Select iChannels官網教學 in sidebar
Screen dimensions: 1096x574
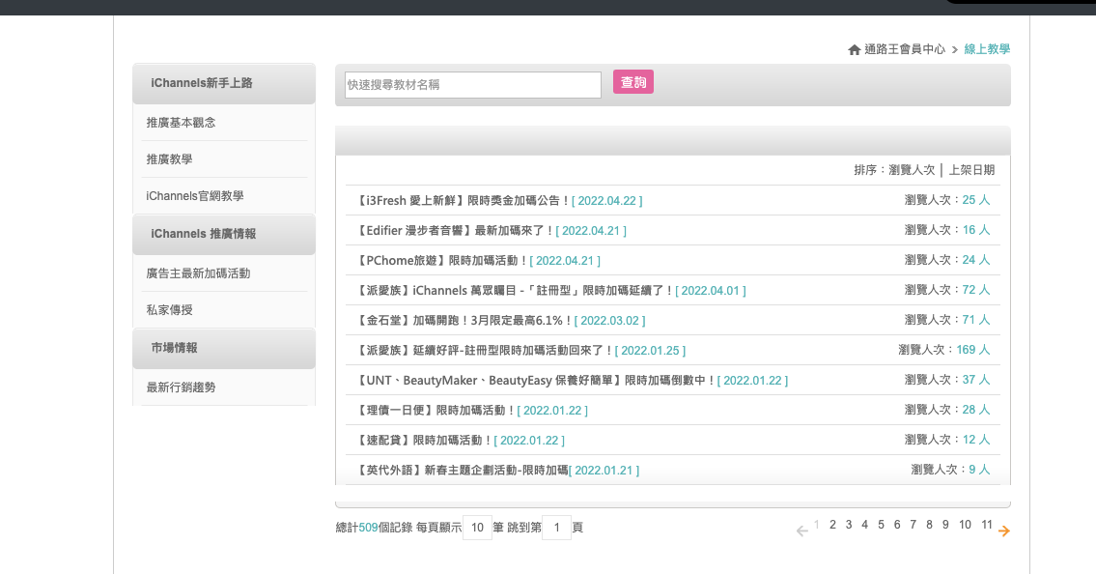coord(195,196)
